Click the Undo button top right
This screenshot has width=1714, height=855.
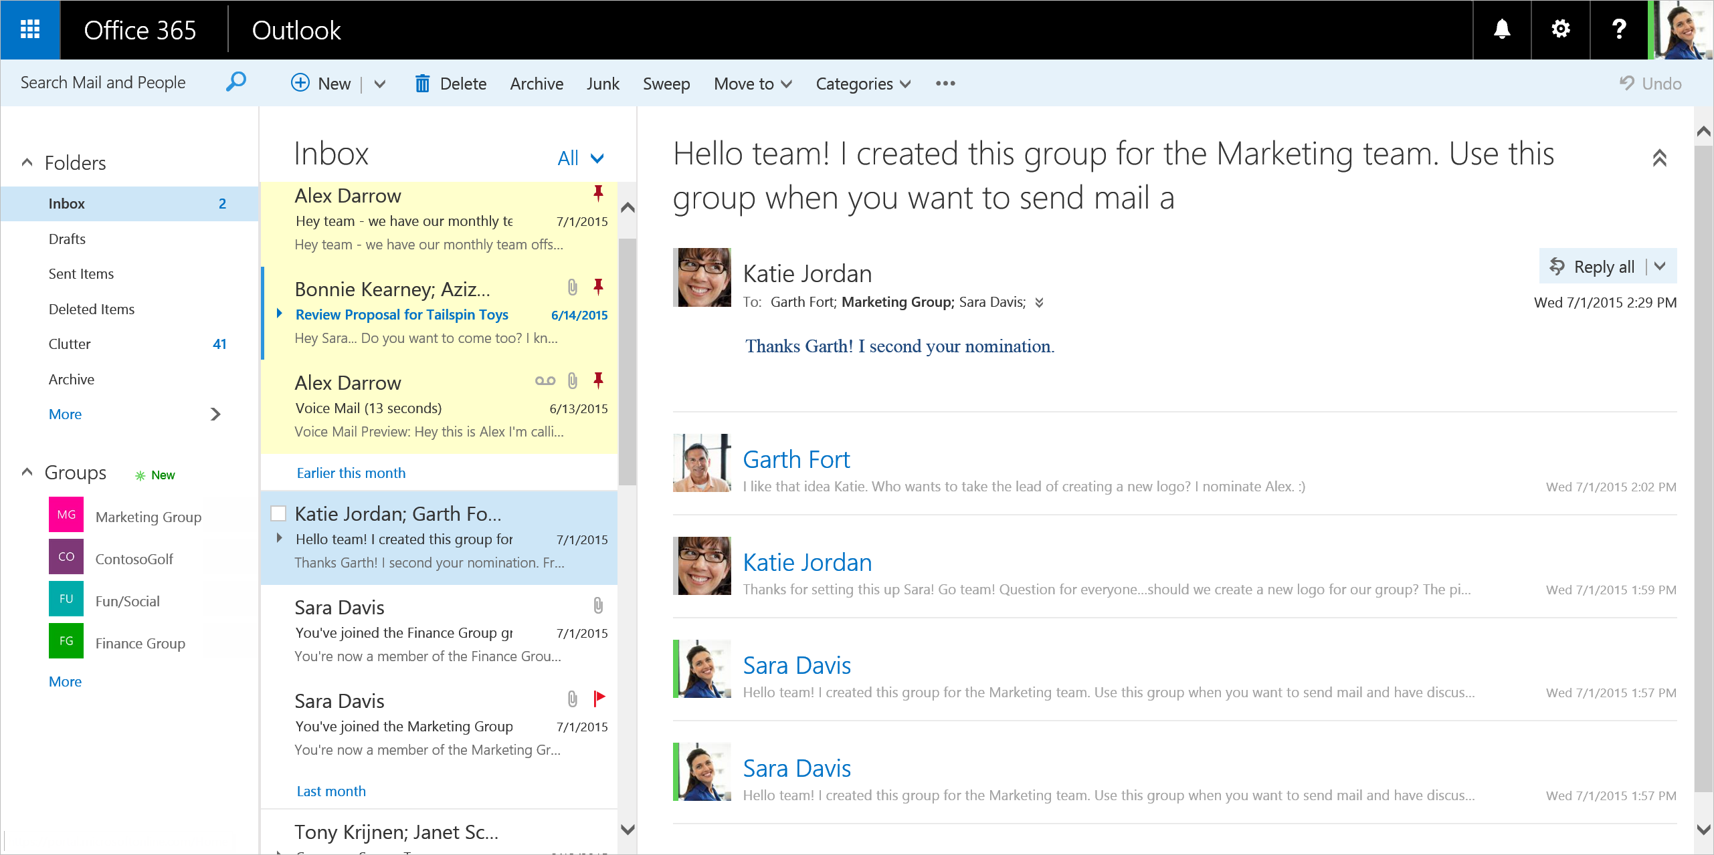tap(1650, 83)
